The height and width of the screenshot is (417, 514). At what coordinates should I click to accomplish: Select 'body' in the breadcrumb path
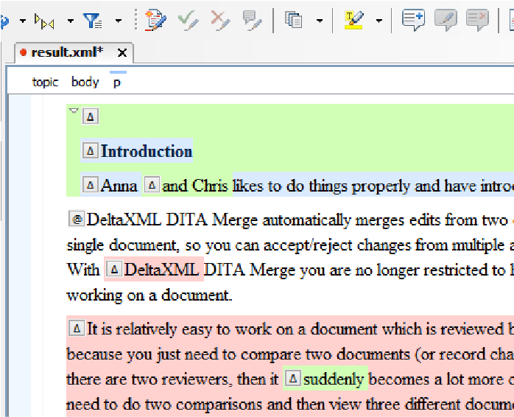[x=85, y=82]
